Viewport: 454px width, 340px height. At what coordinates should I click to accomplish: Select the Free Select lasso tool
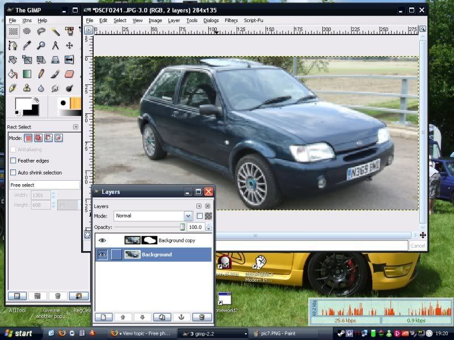click(41, 31)
